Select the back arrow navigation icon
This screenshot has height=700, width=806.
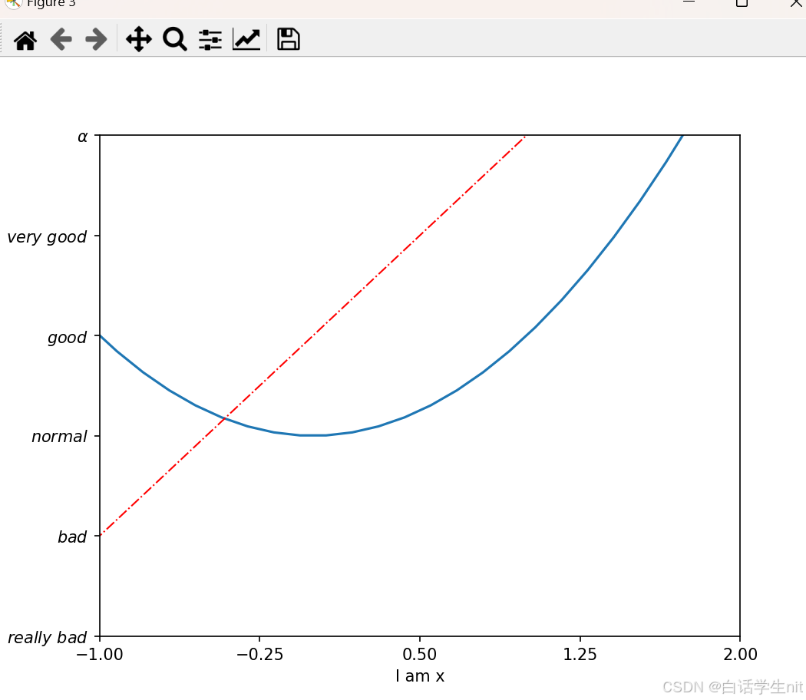61,39
